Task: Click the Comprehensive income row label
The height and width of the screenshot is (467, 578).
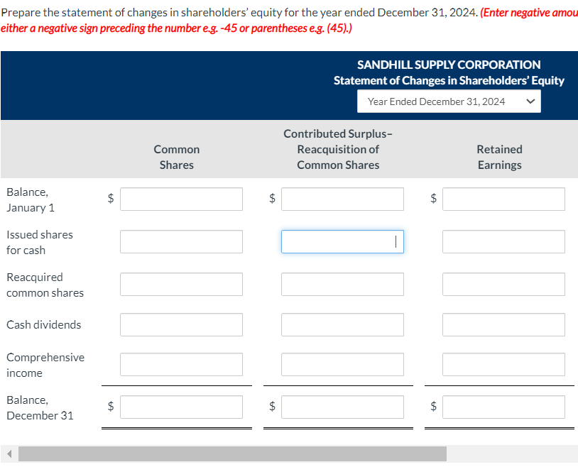Action: click(45, 365)
